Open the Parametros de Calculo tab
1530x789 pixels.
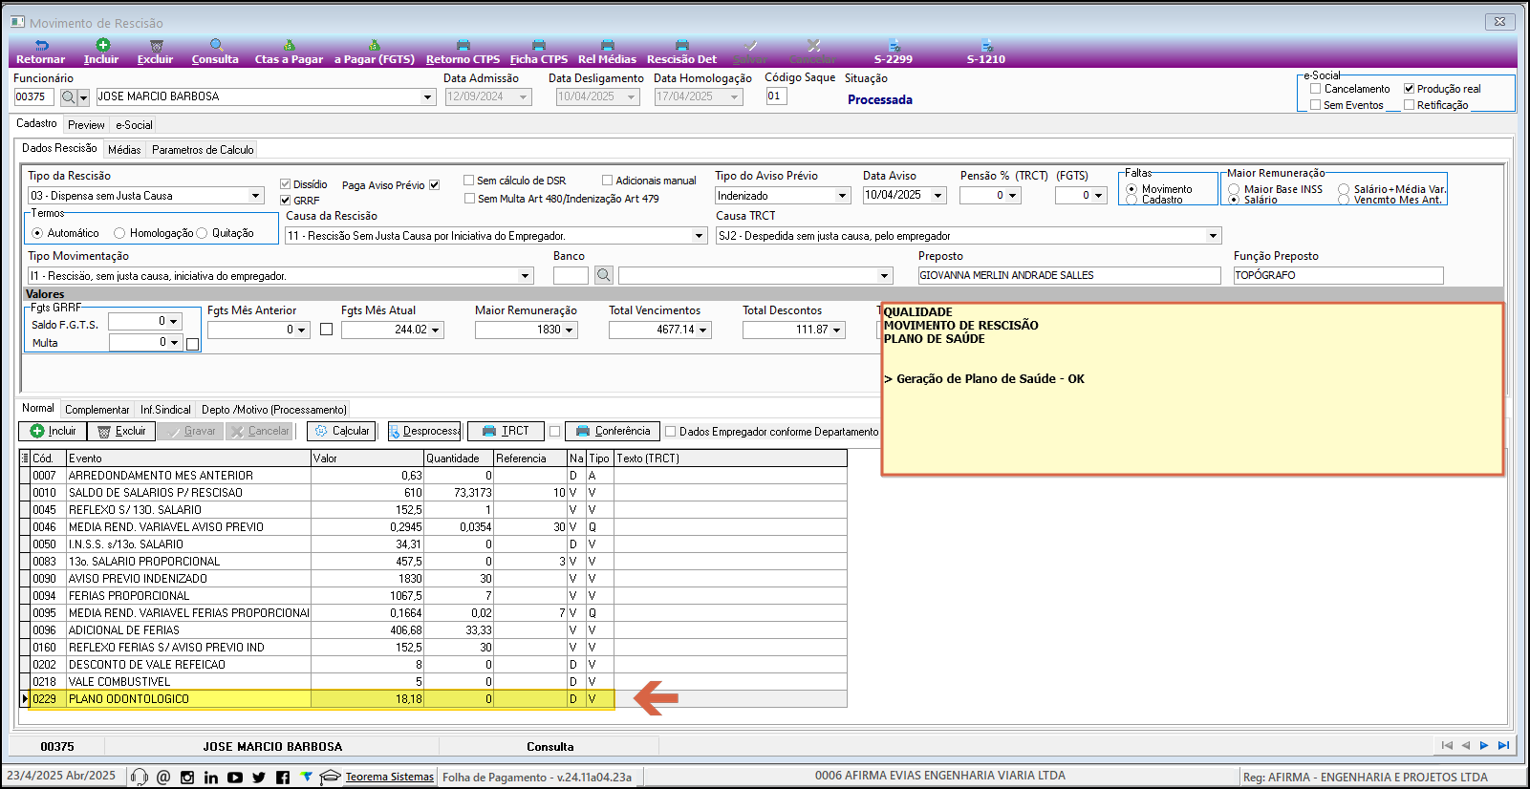coord(203,150)
